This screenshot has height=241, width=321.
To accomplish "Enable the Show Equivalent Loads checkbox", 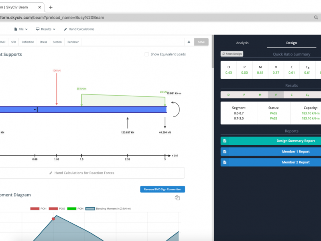I will tap(146, 54).
